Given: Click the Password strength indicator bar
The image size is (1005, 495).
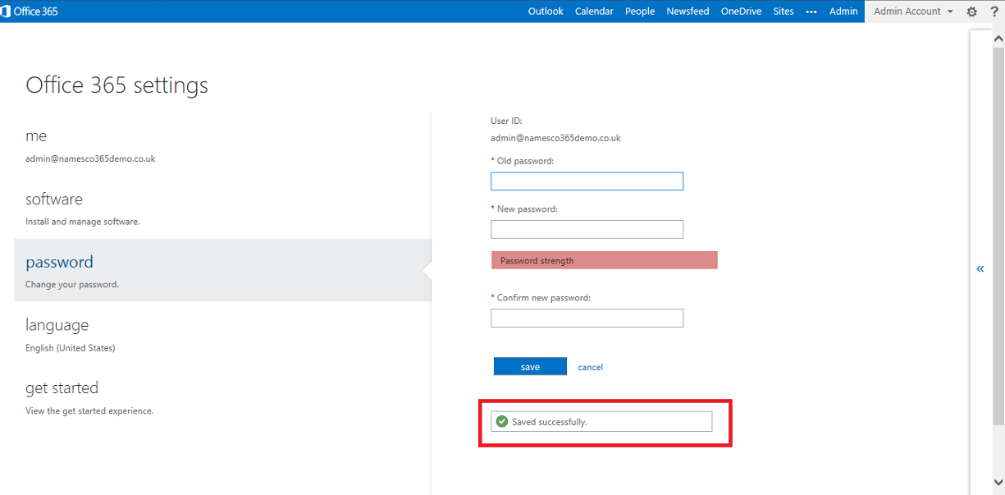Looking at the screenshot, I should [x=604, y=260].
